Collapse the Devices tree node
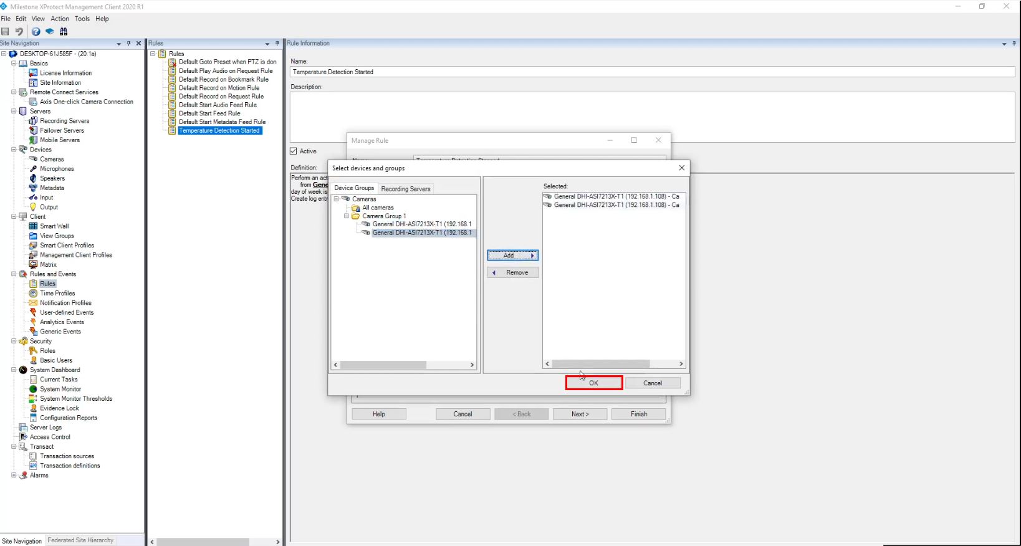The height and width of the screenshot is (546, 1021). [x=14, y=150]
